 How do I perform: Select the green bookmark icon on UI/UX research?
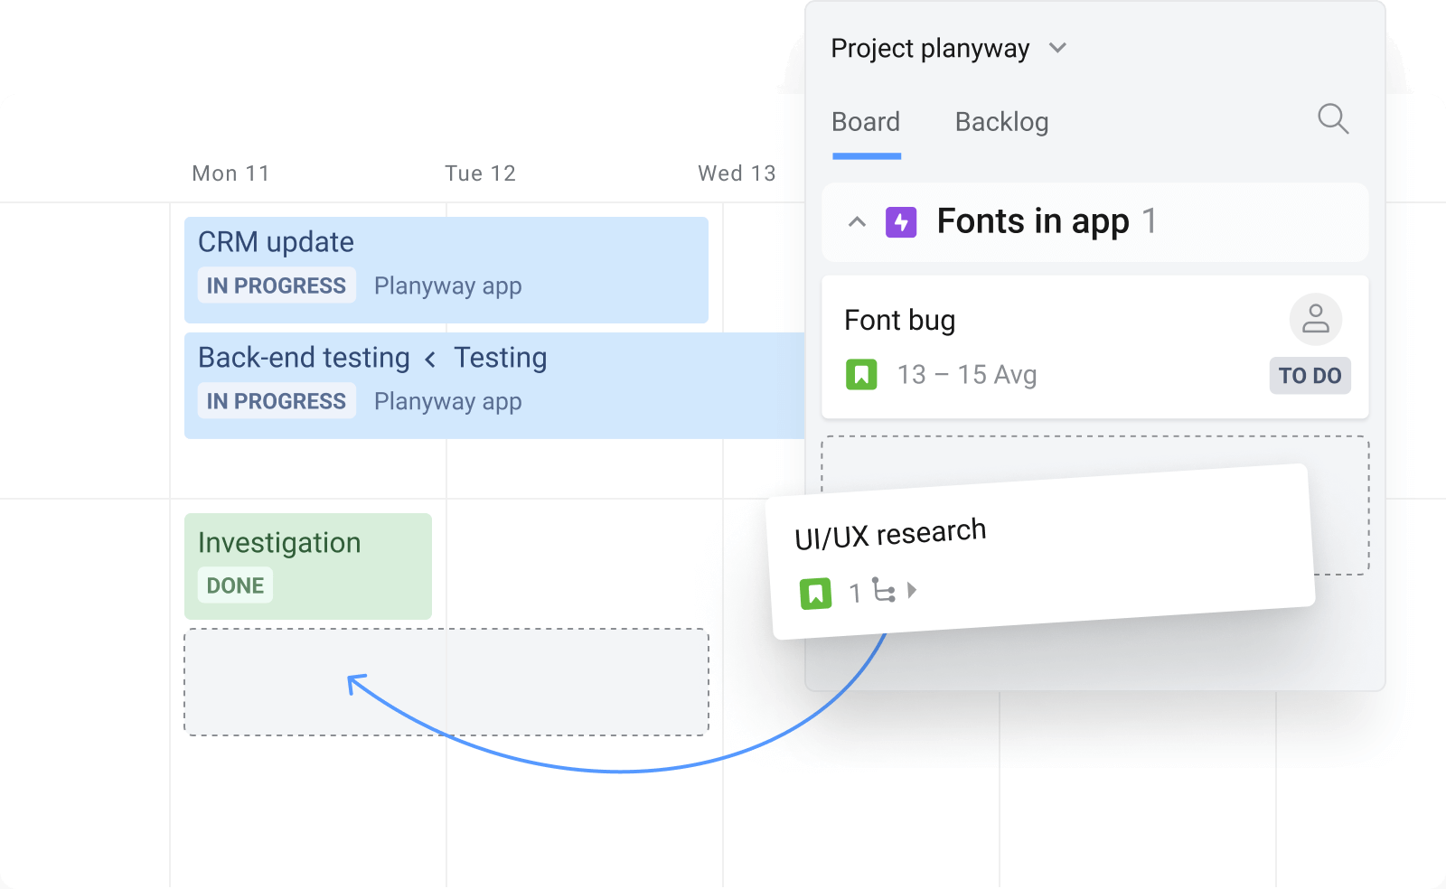814,592
